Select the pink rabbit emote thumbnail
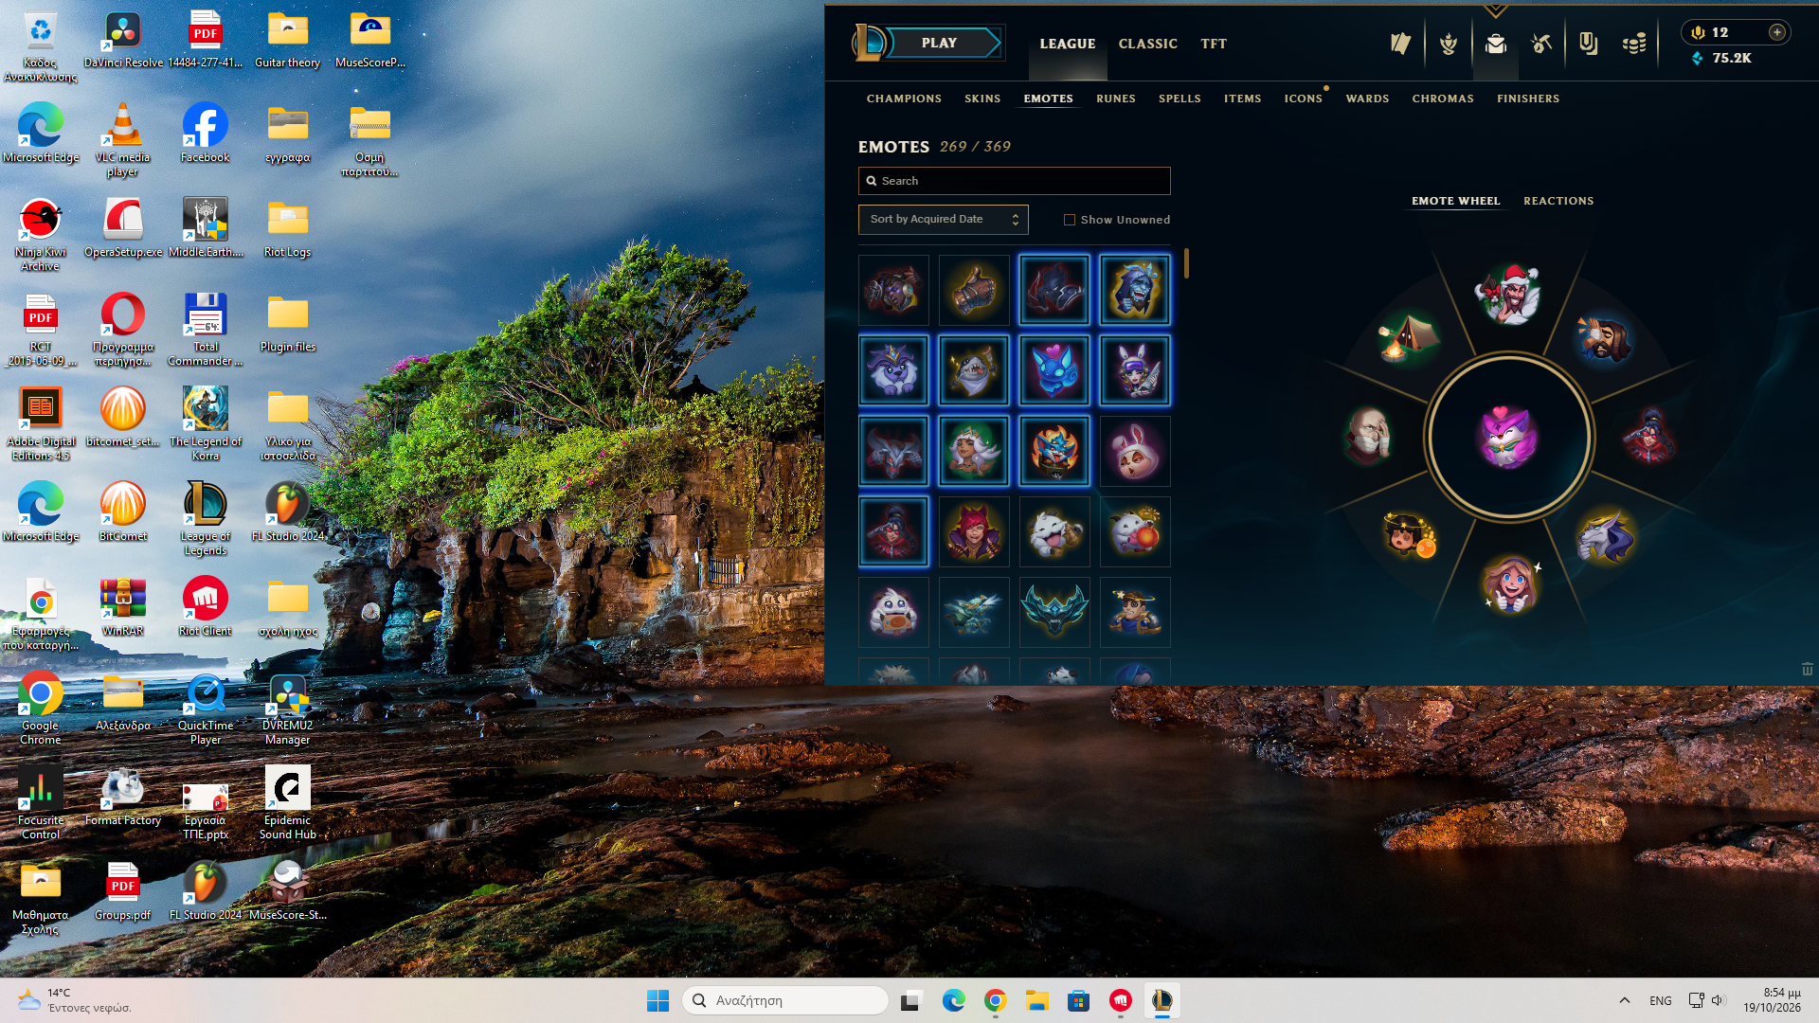Viewport: 1819px width, 1023px height. 1135,451
